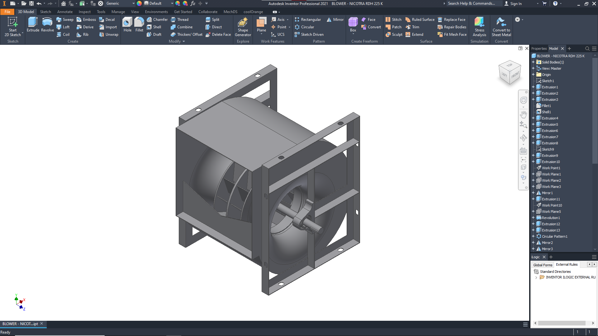Click the Pan hand navigation tool
Image resolution: width=598 pixels, height=336 pixels.
pos(523,114)
